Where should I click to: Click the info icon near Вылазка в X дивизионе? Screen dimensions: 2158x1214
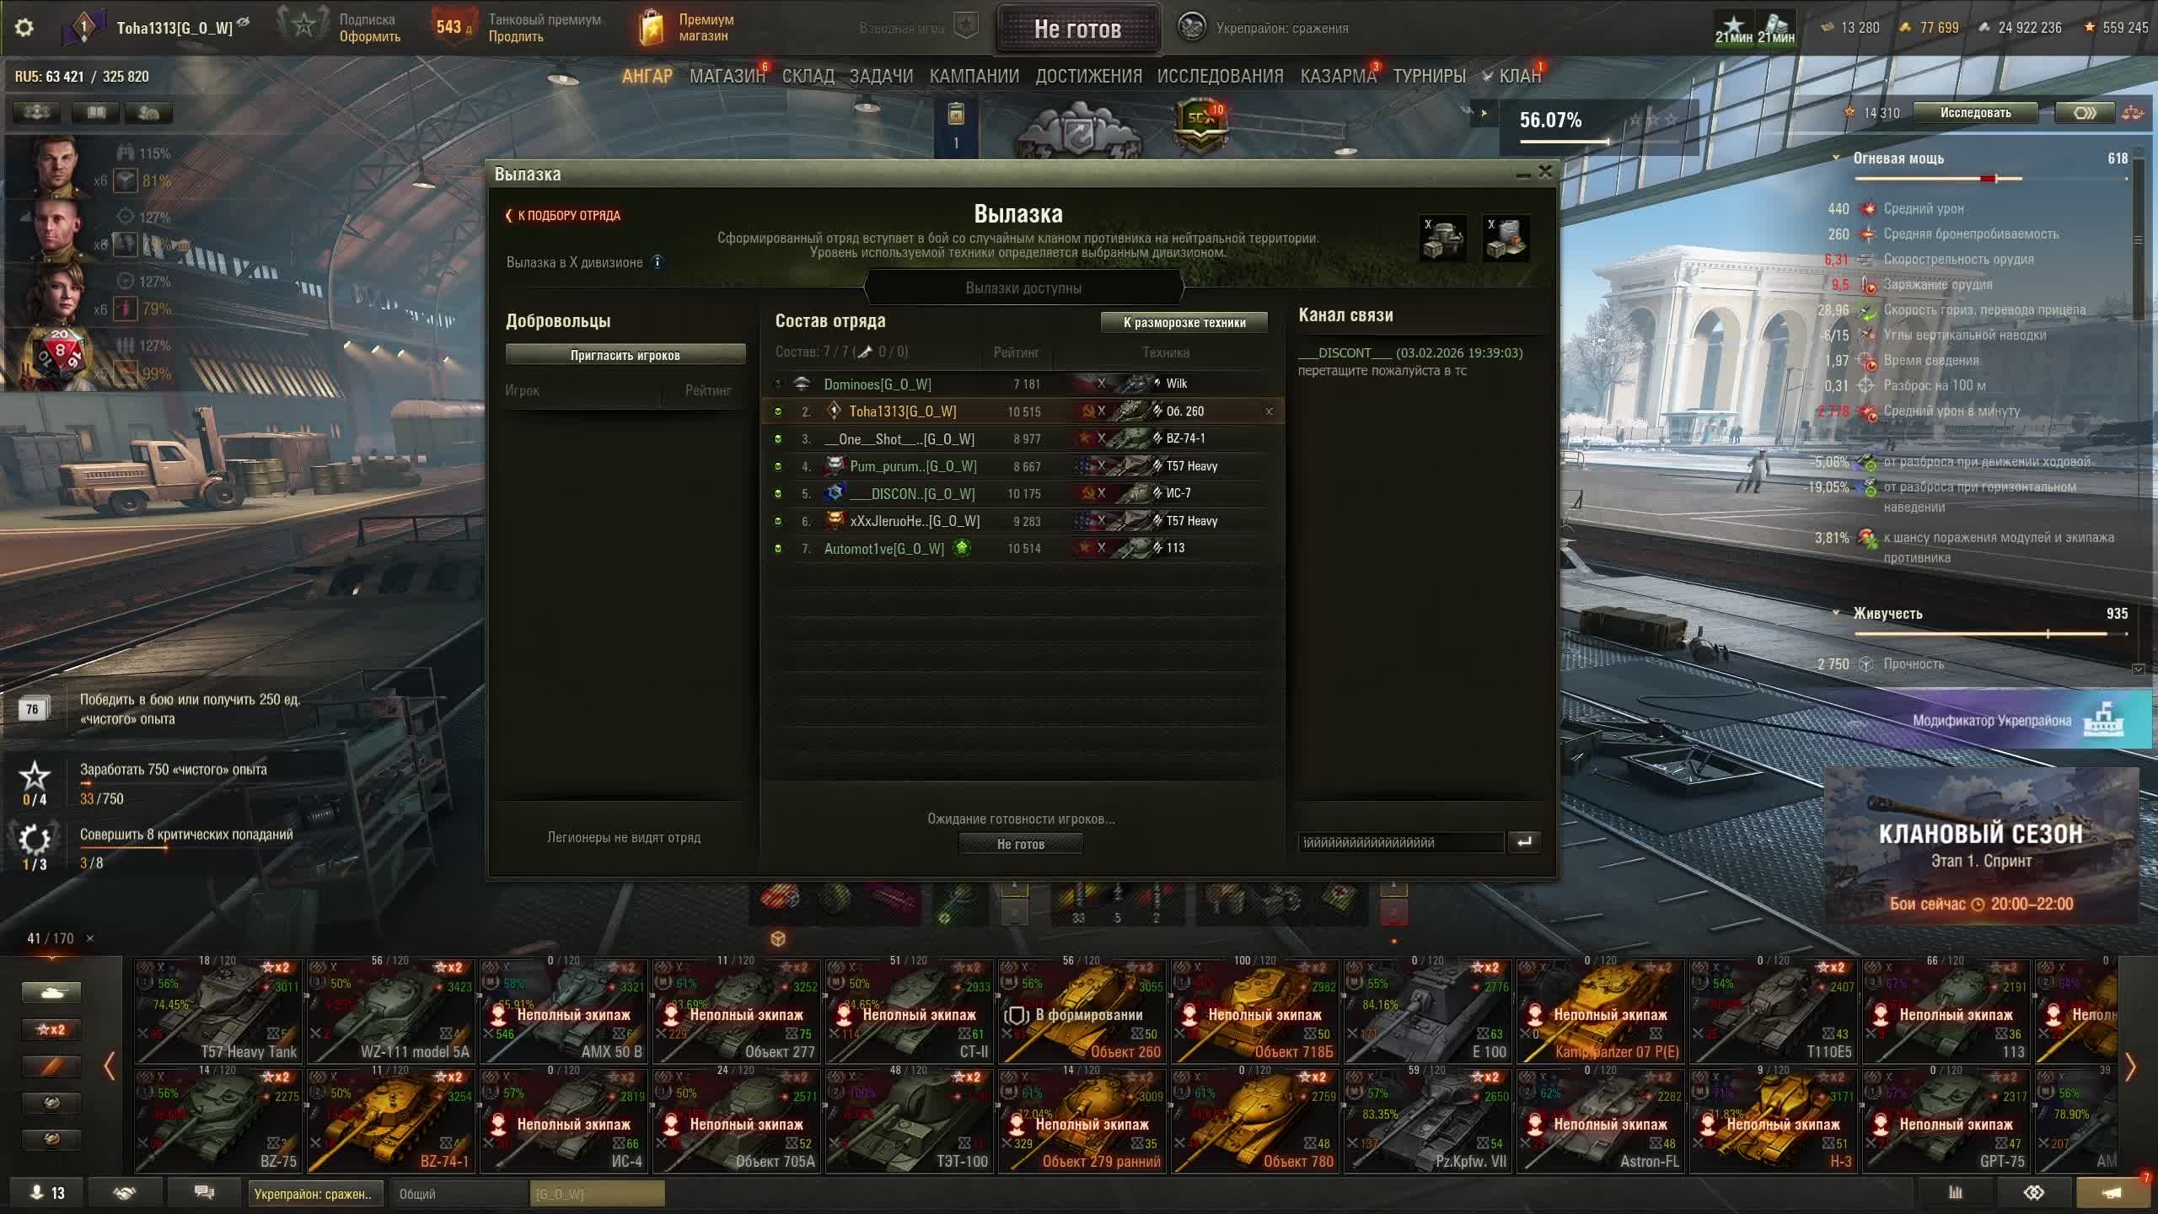point(658,262)
